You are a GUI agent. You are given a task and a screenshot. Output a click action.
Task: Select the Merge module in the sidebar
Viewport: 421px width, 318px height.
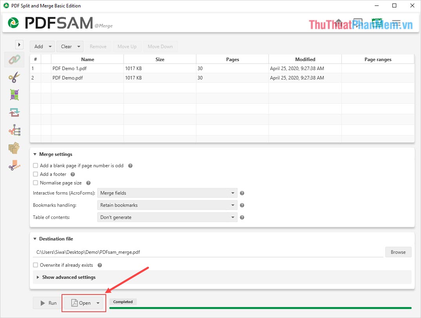point(14,60)
